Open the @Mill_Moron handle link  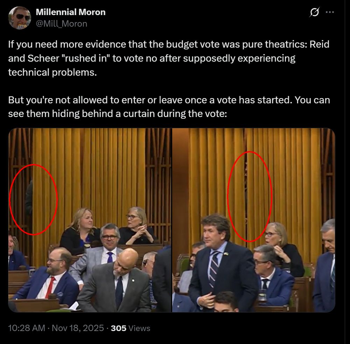[x=61, y=24]
